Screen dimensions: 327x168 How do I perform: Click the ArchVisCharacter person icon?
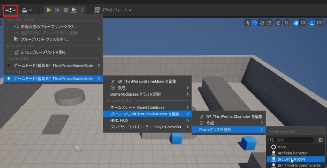click(x=273, y=153)
